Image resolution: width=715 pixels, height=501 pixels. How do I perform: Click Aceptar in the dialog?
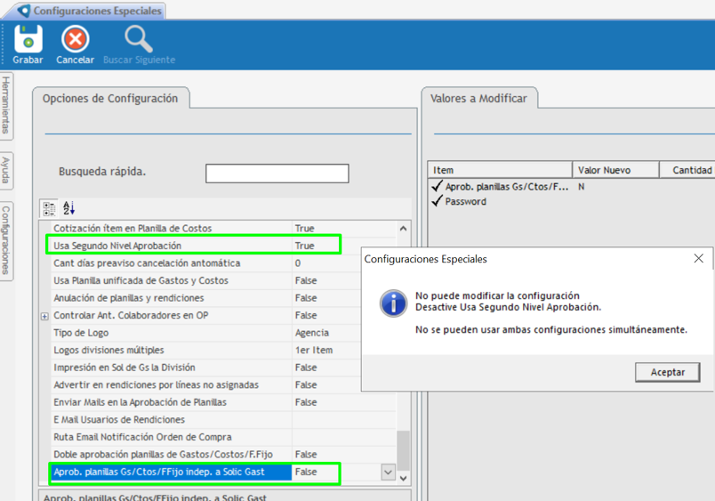[668, 372]
